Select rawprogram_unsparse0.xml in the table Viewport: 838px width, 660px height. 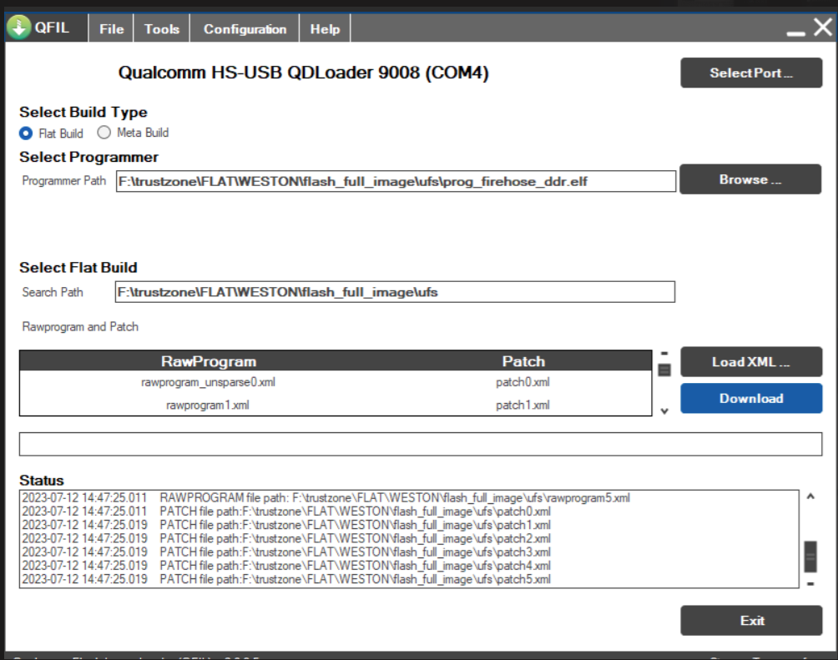(209, 382)
